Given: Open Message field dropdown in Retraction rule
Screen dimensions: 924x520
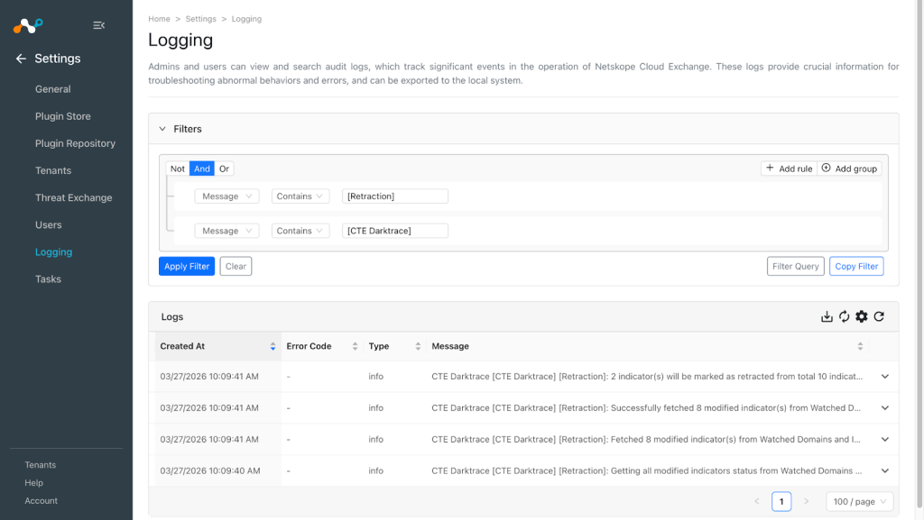Looking at the screenshot, I should coord(226,196).
